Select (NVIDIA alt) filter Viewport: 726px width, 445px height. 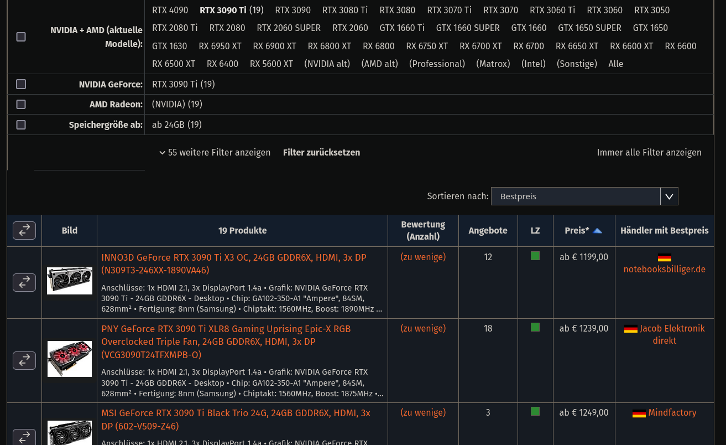(x=327, y=64)
